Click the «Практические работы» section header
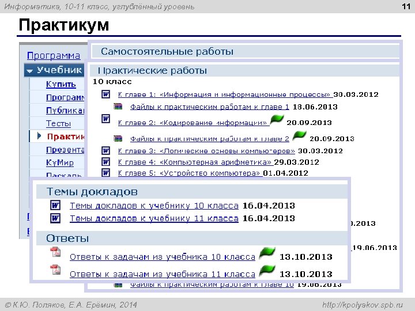The width and height of the screenshot is (415, 311). pos(244,71)
